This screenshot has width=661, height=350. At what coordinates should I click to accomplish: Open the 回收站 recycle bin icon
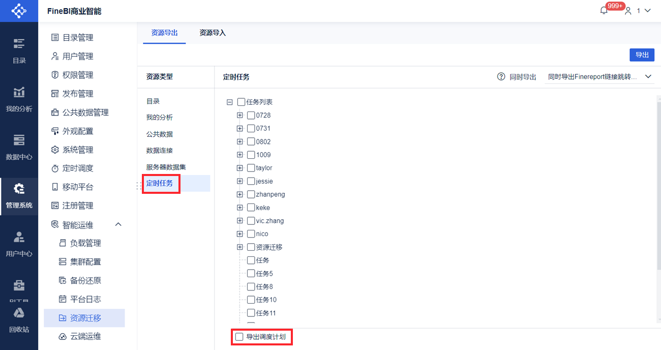coord(19,313)
